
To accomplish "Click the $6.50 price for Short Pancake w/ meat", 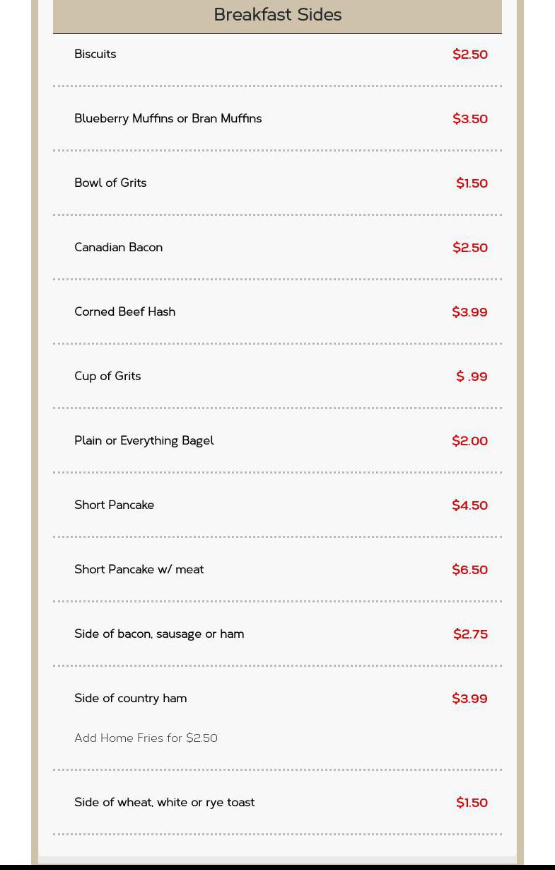I will click(x=469, y=570).
